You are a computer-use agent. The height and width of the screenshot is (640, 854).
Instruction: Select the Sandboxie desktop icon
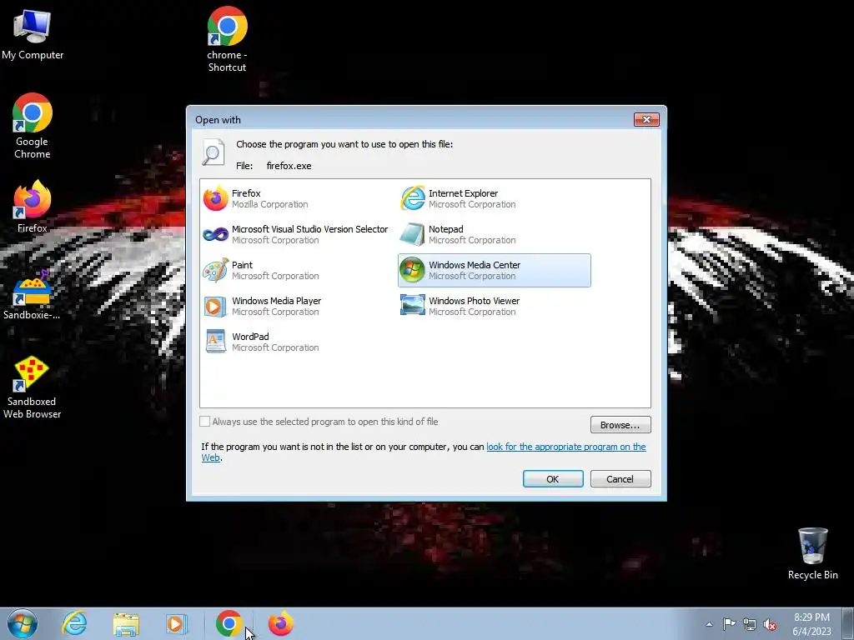(x=33, y=294)
